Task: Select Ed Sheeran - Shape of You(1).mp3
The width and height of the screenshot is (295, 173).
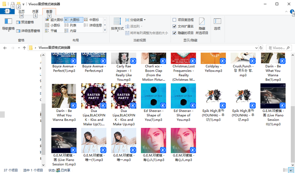Action: pos(154,102)
